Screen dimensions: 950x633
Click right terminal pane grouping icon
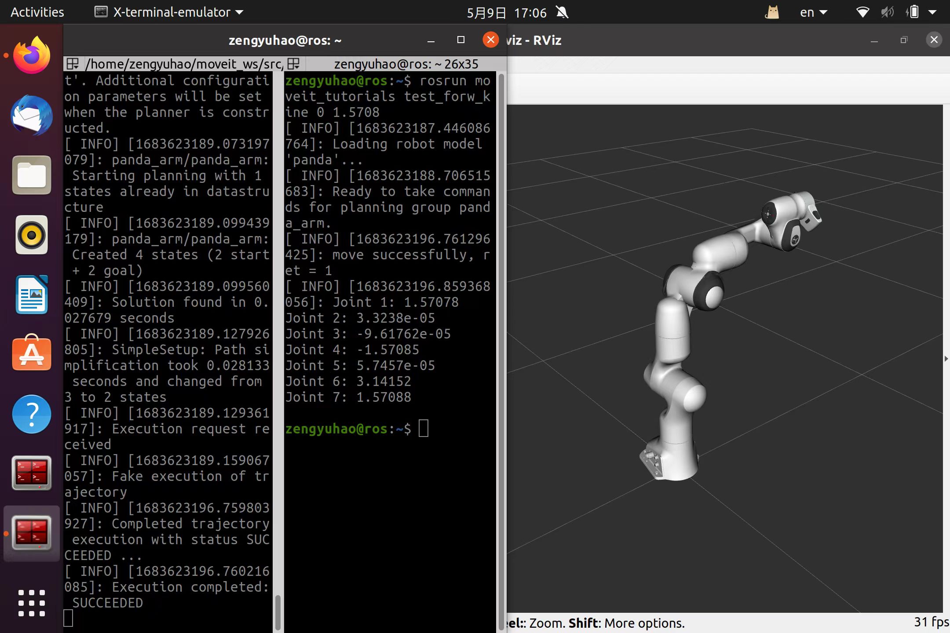pyautogui.click(x=293, y=64)
